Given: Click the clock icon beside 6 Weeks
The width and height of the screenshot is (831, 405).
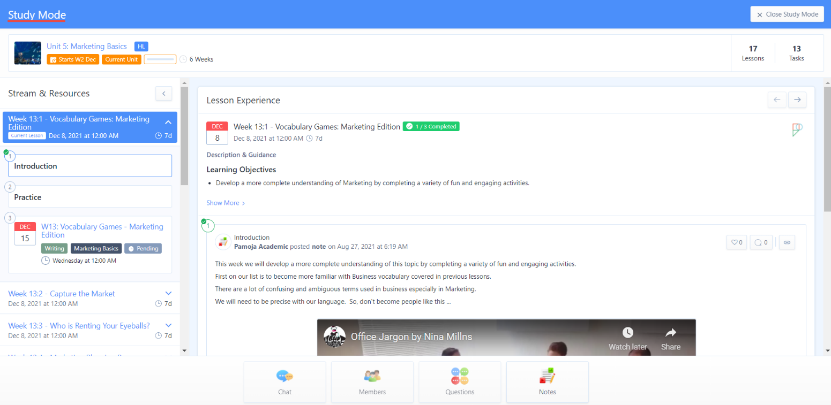Looking at the screenshot, I should pos(183,59).
